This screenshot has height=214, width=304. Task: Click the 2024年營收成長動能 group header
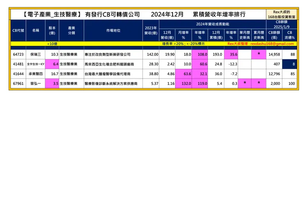coord(212,24)
